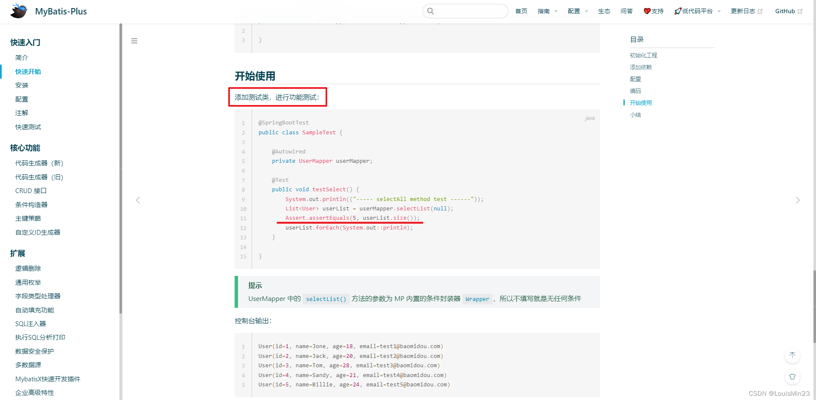Open 代码生成器（旧） in sidebar

tap(39, 177)
